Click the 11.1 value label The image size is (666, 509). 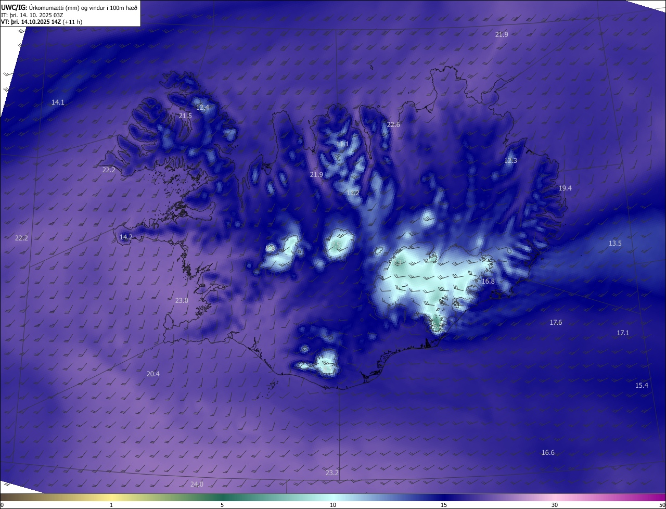(x=342, y=145)
